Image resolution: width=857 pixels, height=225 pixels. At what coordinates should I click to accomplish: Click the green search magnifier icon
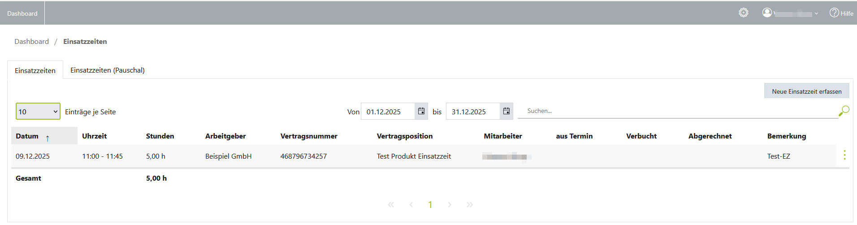point(844,111)
